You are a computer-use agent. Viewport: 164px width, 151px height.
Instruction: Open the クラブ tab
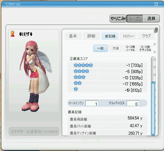146,36
